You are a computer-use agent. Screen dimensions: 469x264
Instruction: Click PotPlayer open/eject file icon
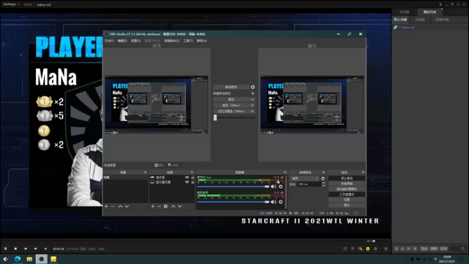click(x=46, y=249)
